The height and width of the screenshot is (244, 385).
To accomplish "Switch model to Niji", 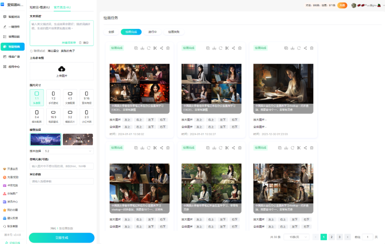I will click(x=78, y=139).
